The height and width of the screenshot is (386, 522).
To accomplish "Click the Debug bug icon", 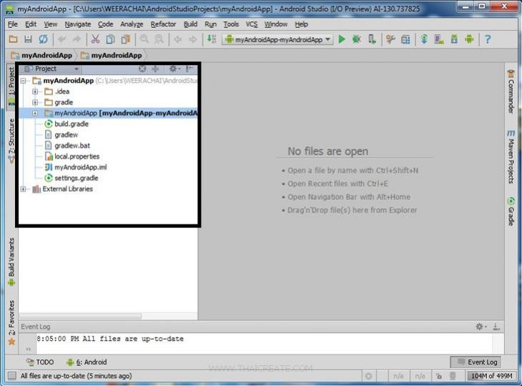I will pyautogui.click(x=357, y=39).
